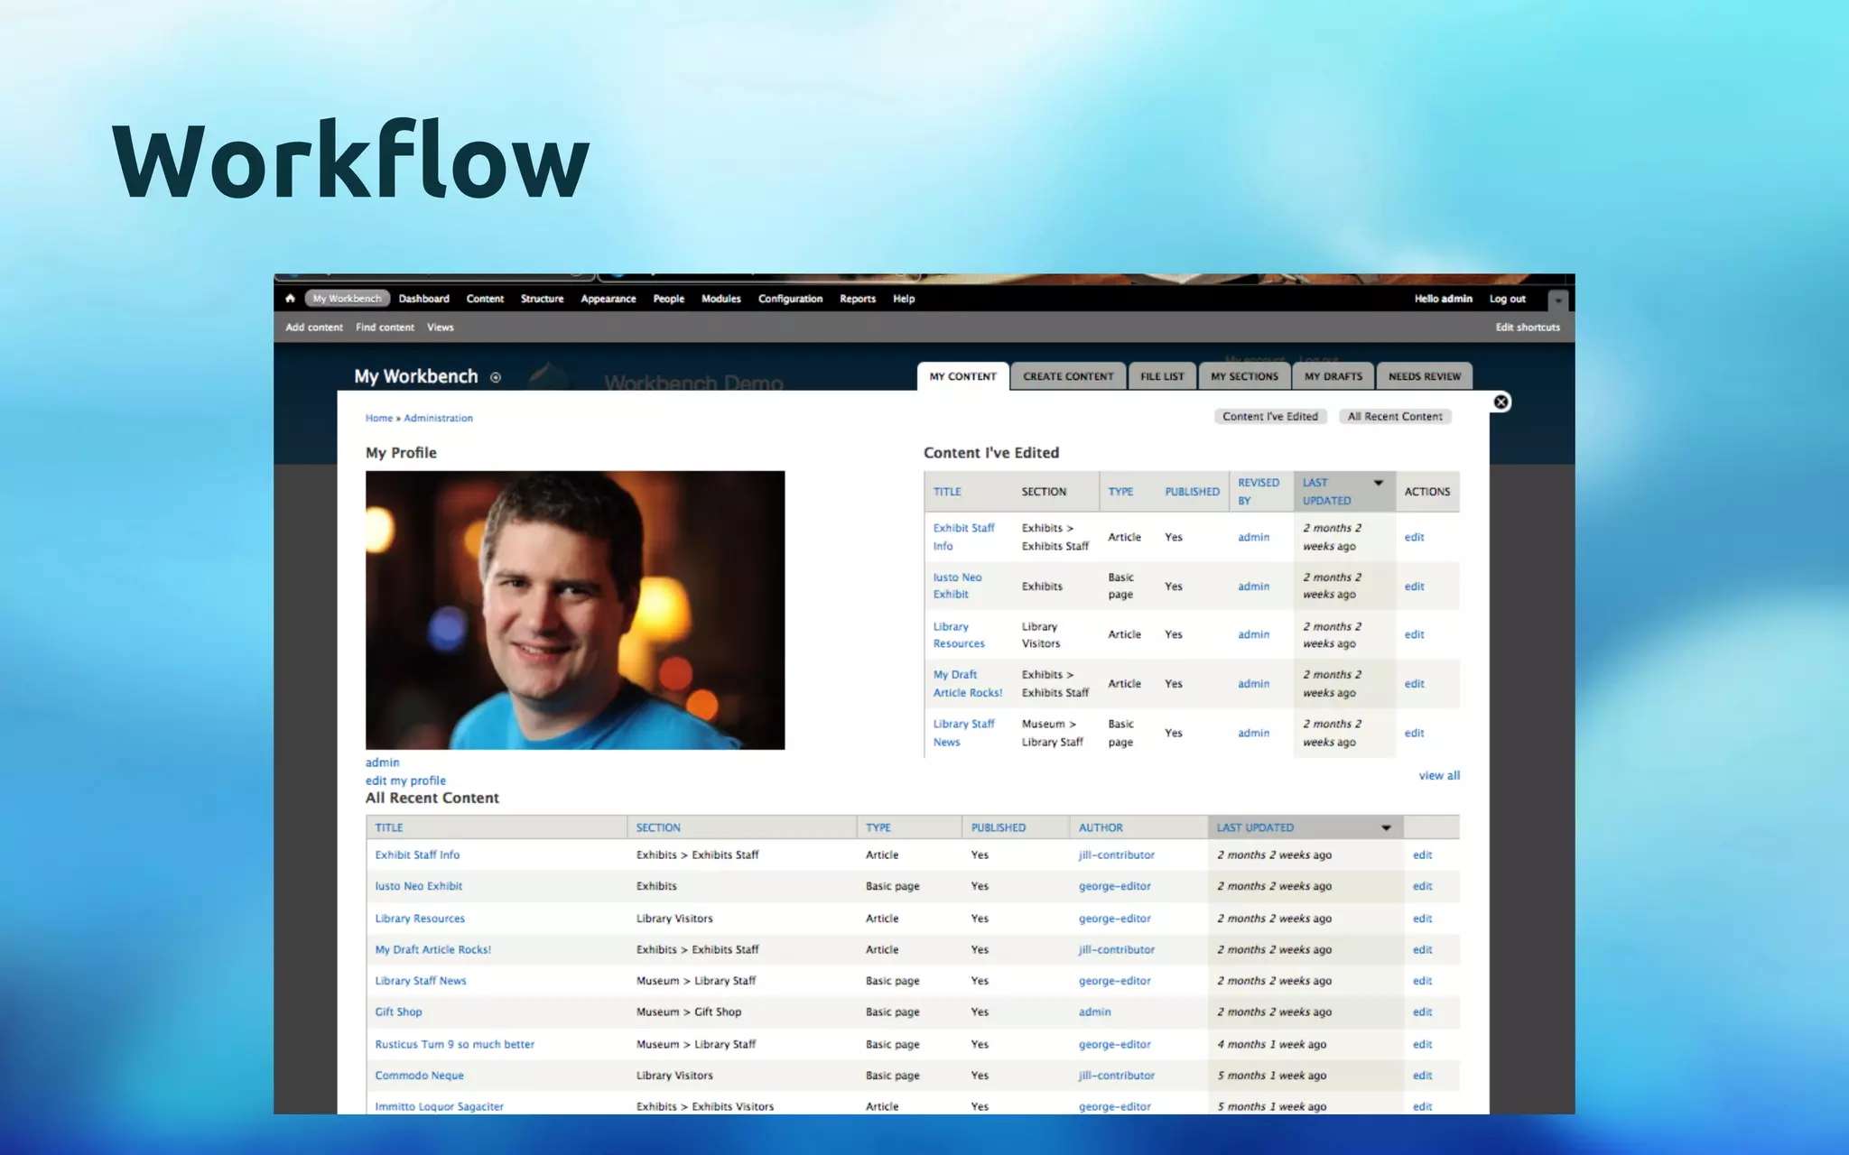Click the admin profile photo
The height and width of the screenshot is (1155, 1849).
(575, 610)
